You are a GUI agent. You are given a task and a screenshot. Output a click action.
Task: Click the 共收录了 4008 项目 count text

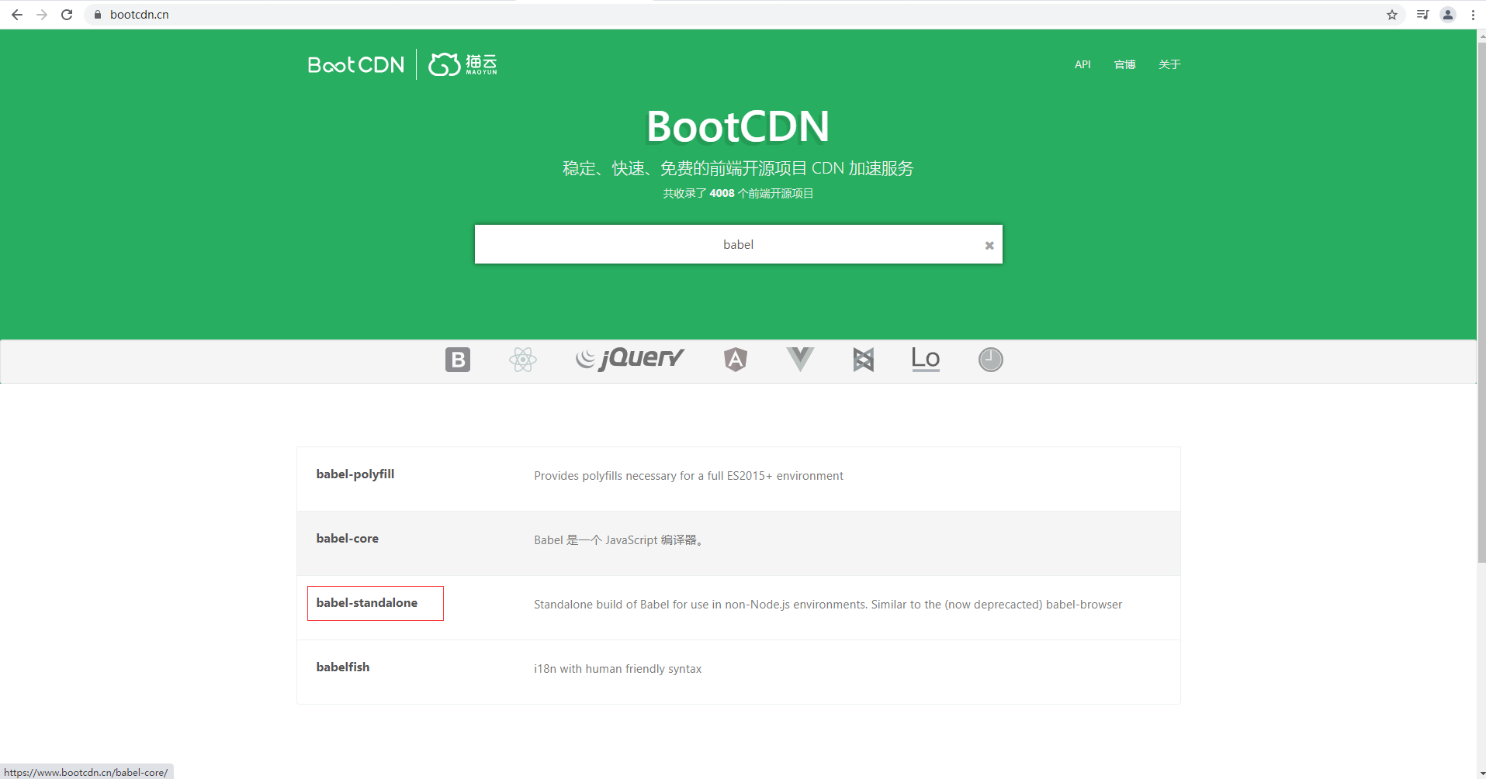pos(738,194)
